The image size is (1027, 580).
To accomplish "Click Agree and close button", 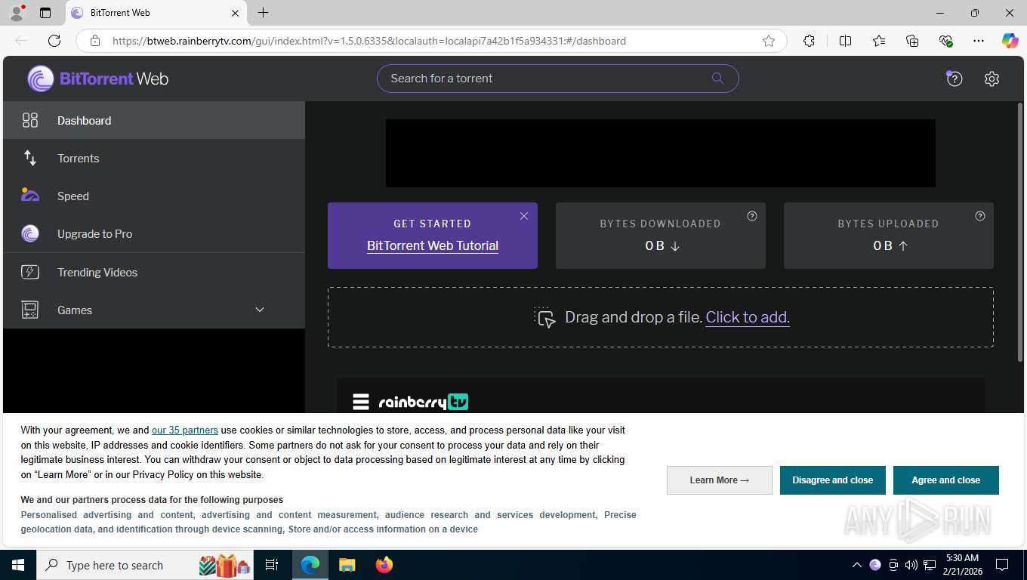I will click(946, 480).
